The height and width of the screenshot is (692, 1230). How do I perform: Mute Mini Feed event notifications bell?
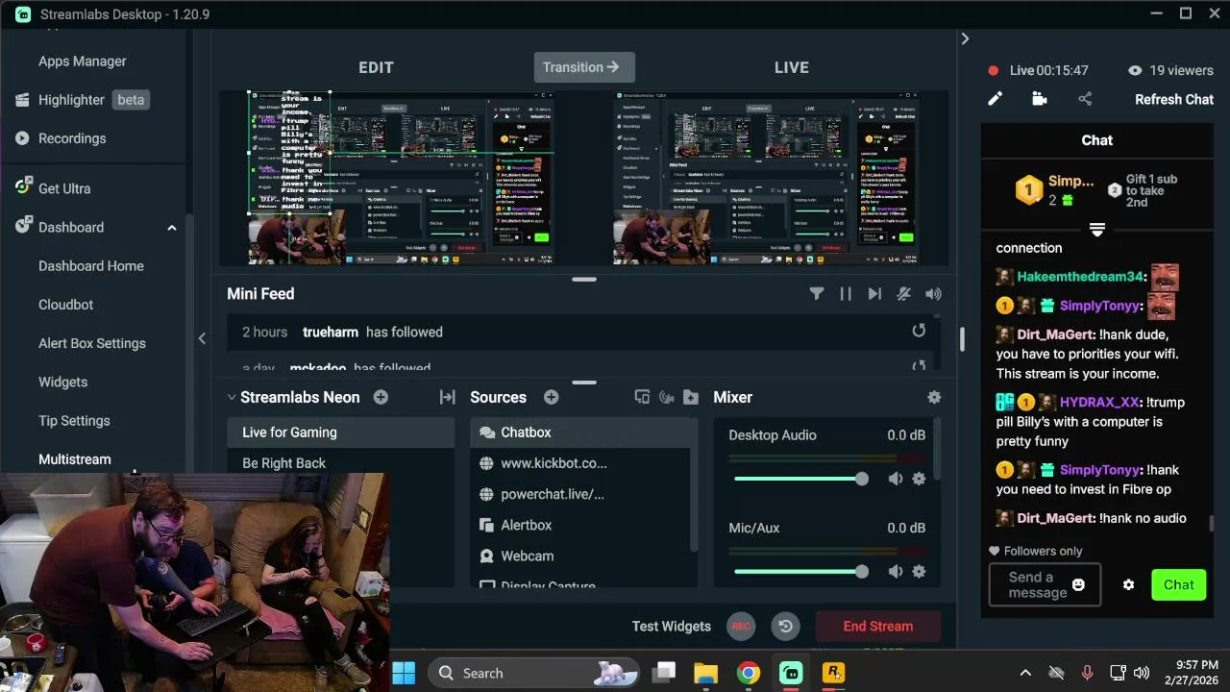[903, 294]
